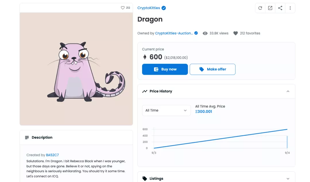Expand the Listings section
The width and height of the screenshot is (310, 182).
click(288, 179)
